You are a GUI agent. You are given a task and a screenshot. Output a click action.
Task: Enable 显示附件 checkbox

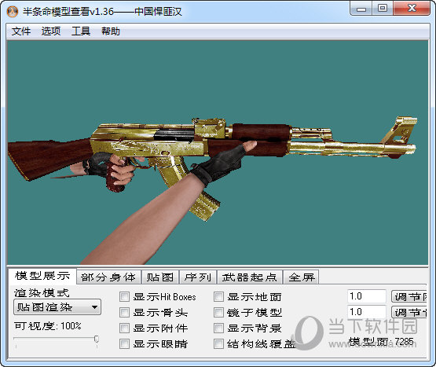(x=124, y=328)
